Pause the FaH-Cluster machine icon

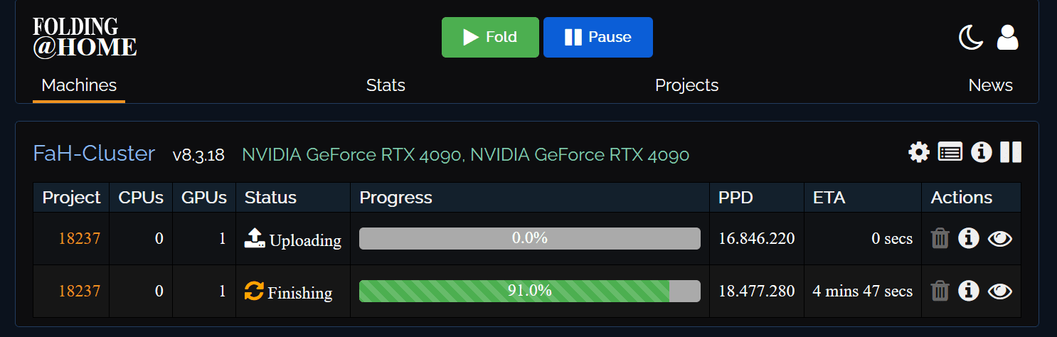[x=1011, y=152]
